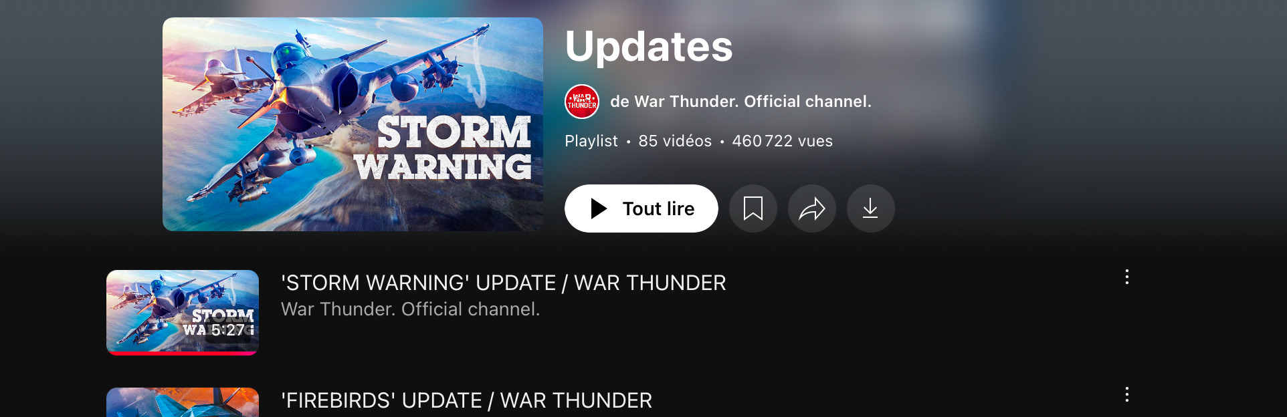Save the Updates playlist with bookmark icon
1287x417 pixels.
point(753,208)
